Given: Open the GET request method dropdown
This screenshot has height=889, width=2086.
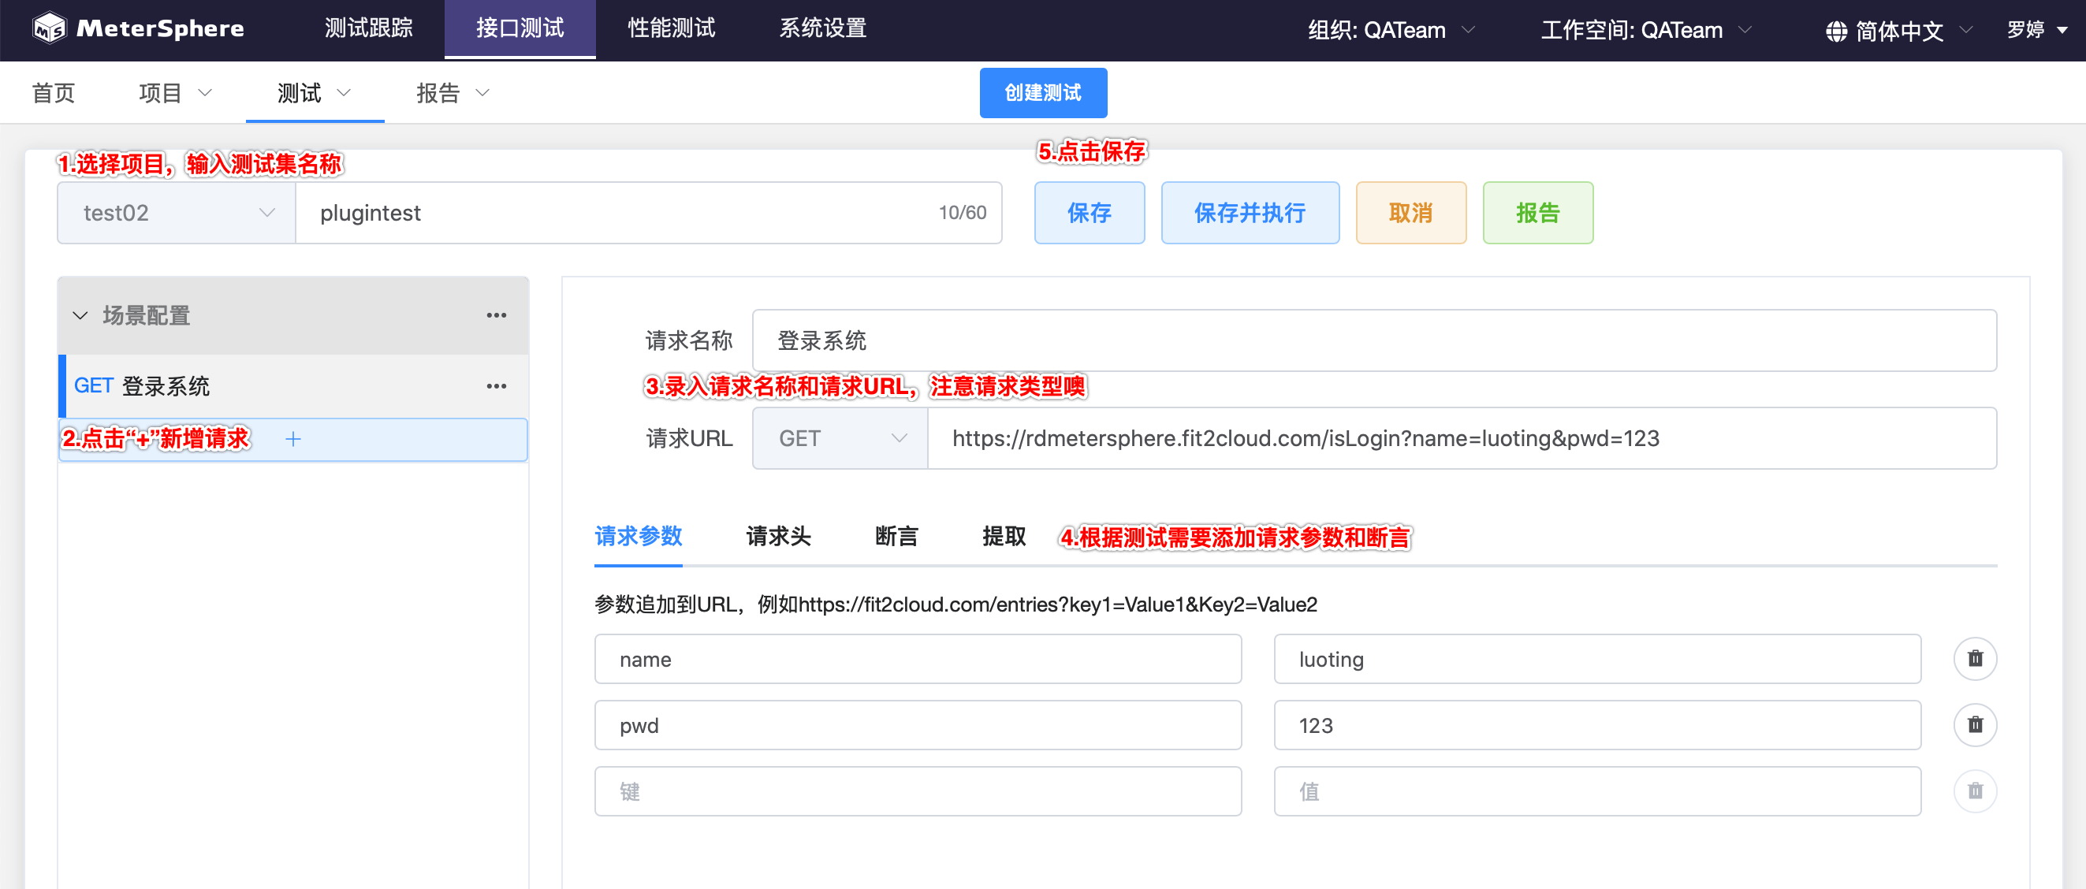Looking at the screenshot, I should tap(840, 438).
